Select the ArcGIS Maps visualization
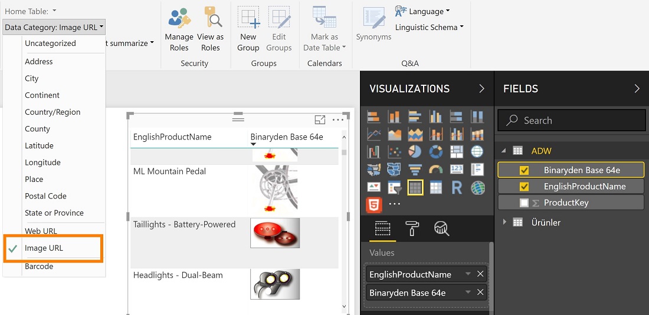The image size is (649, 315). [477, 187]
